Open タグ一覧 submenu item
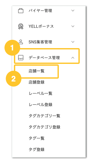This screenshot has width=97, height=164. click(x=37, y=138)
